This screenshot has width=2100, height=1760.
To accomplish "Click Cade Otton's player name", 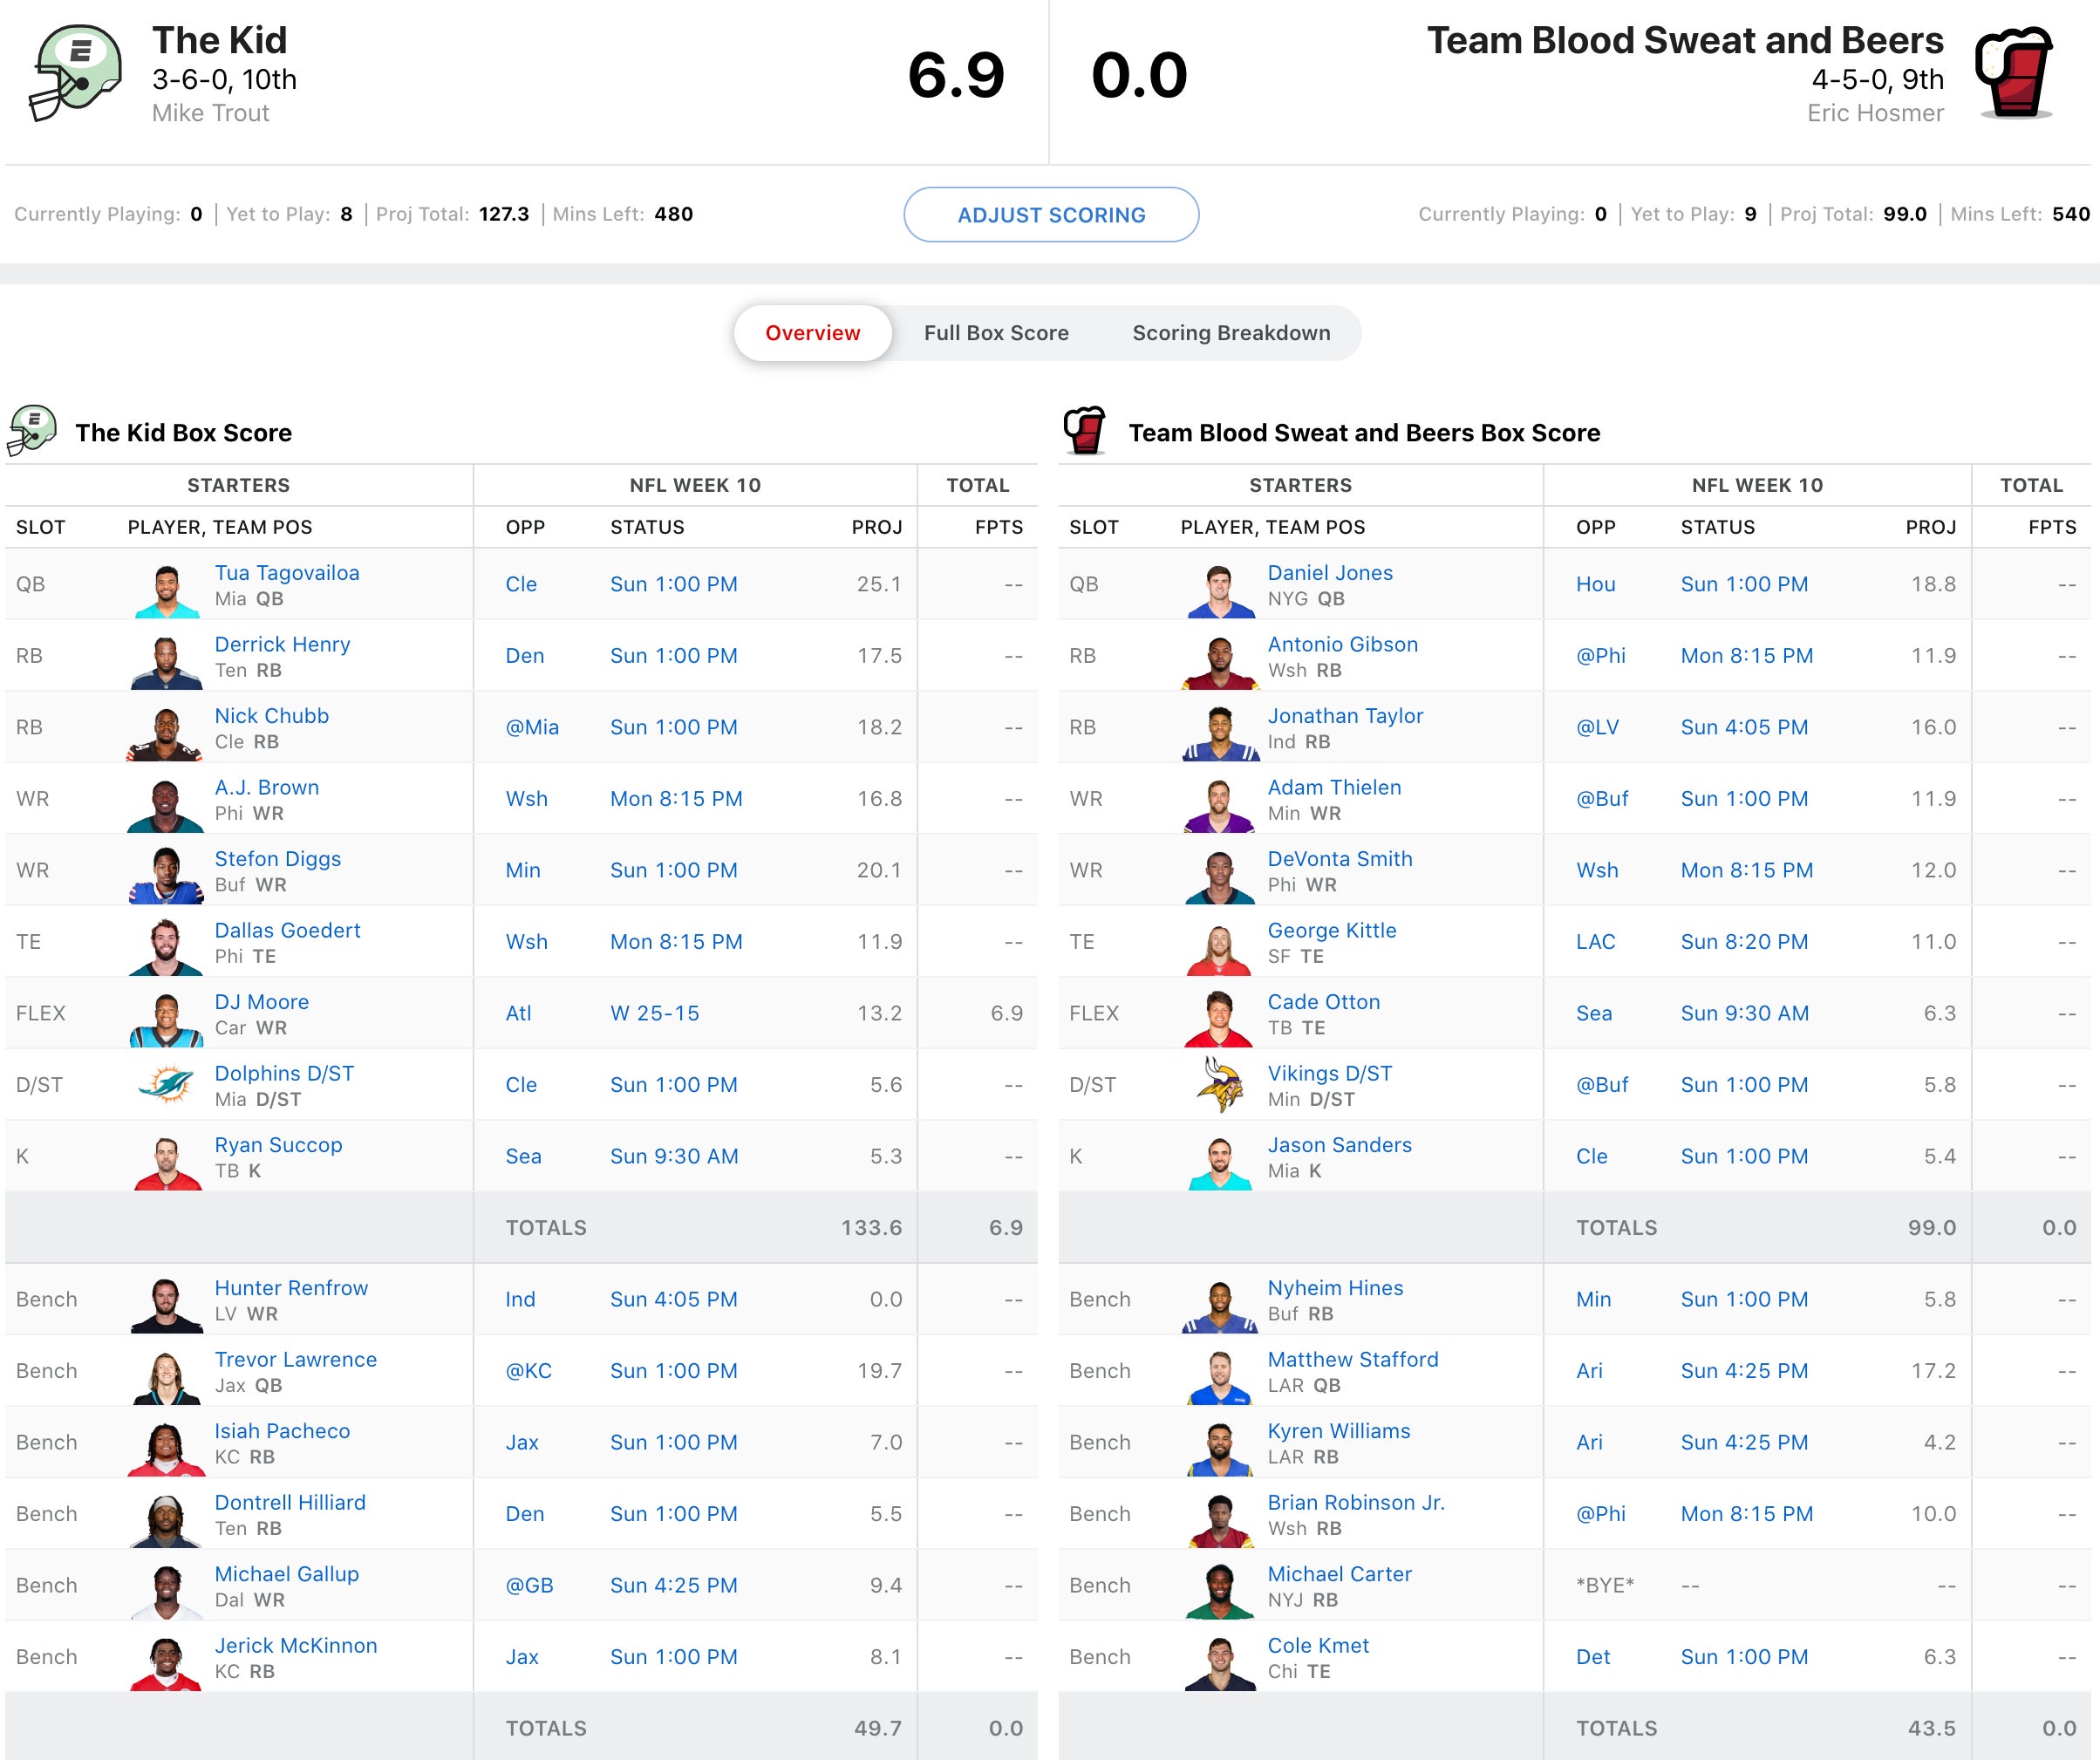I will click(1323, 1002).
